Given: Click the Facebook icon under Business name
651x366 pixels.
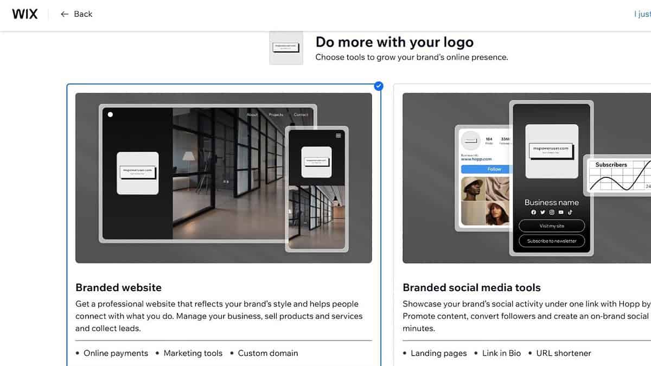Looking at the screenshot, I should pos(534,213).
